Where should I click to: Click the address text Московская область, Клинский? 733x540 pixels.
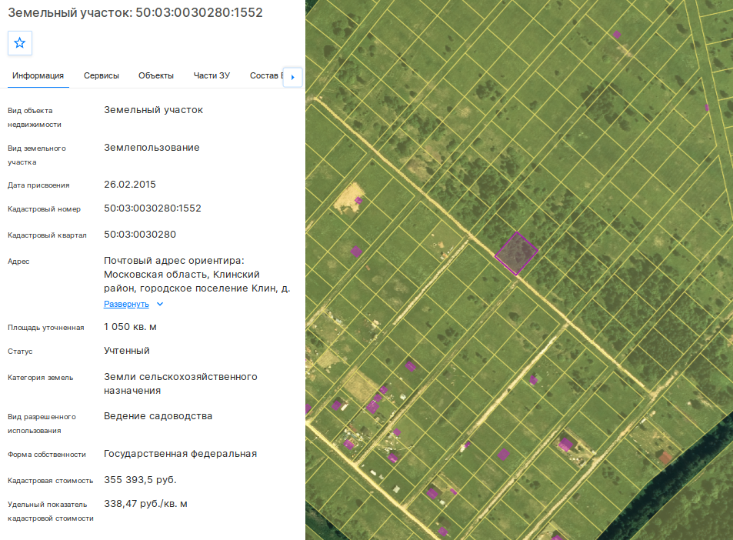182,275
